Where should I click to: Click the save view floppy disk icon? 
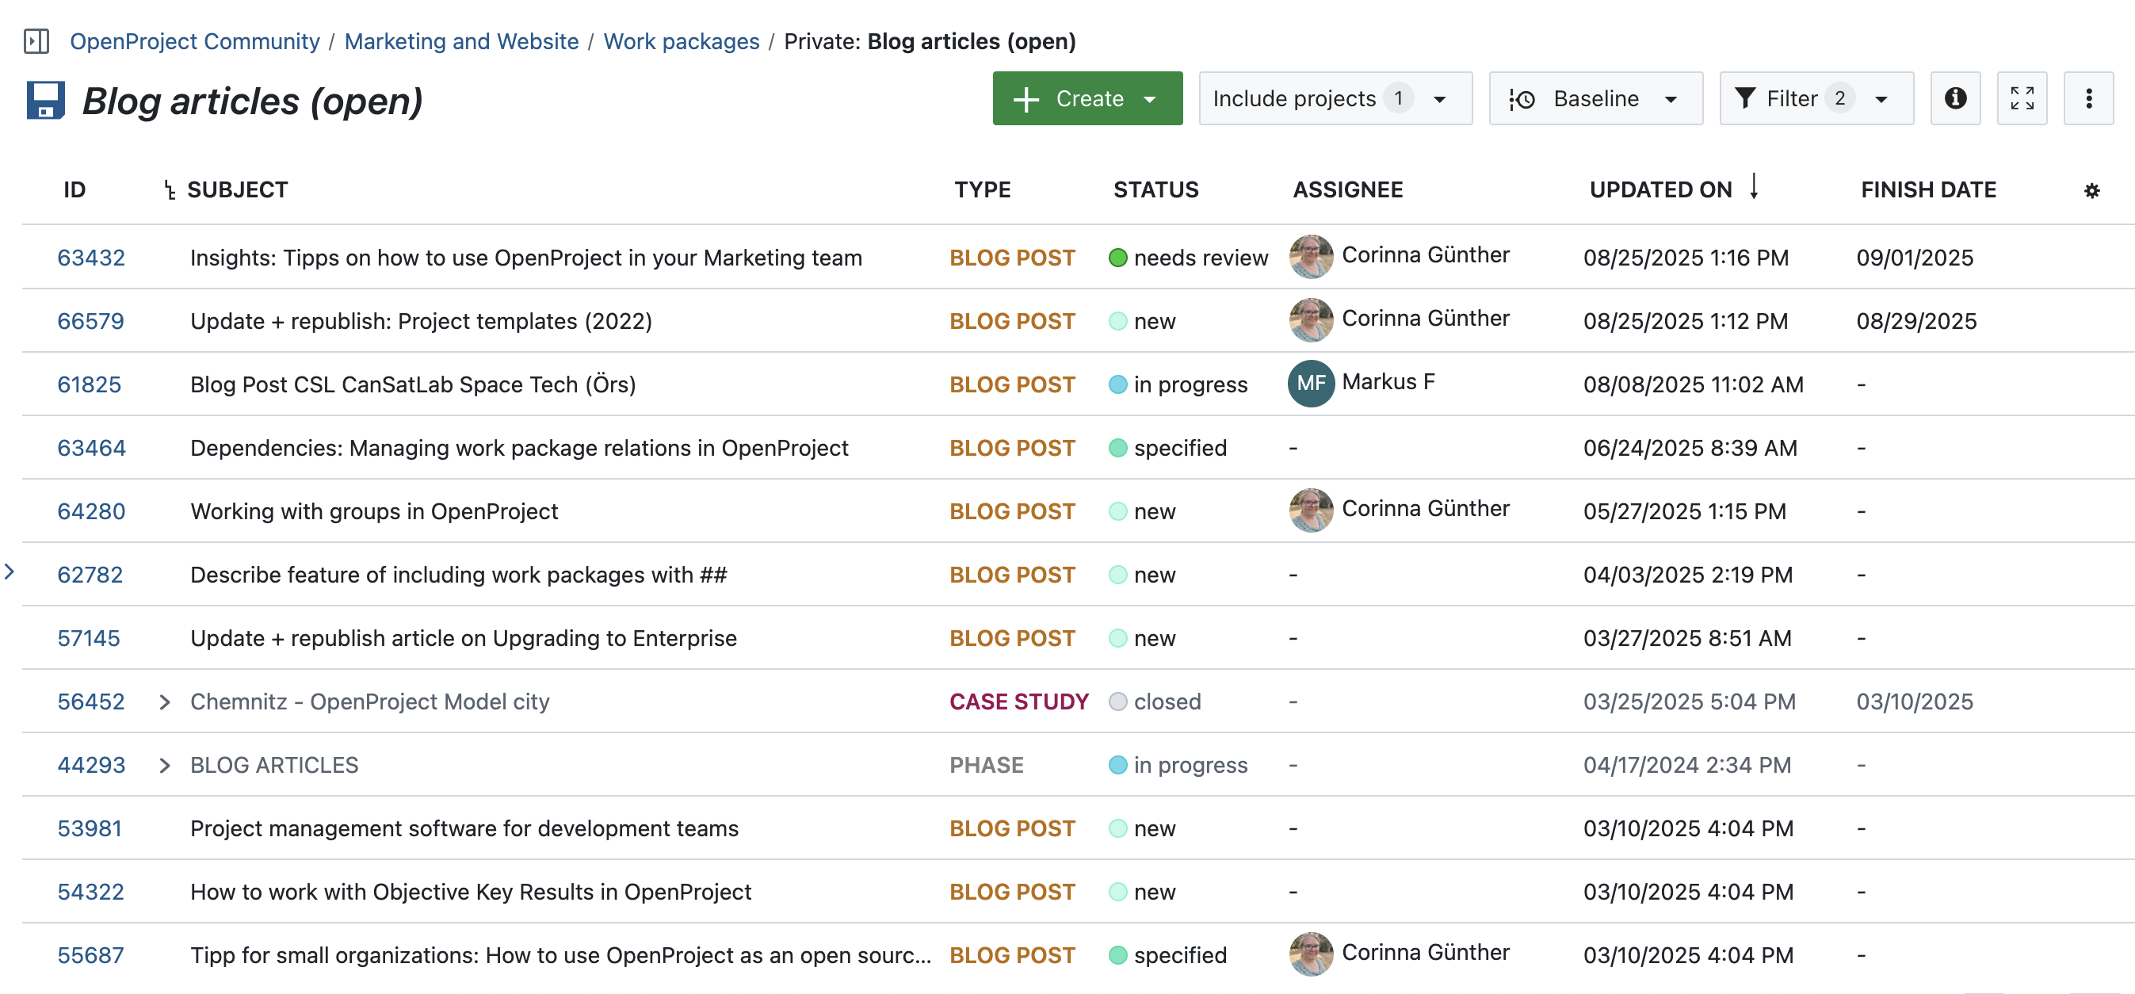(x=46, y=100)
